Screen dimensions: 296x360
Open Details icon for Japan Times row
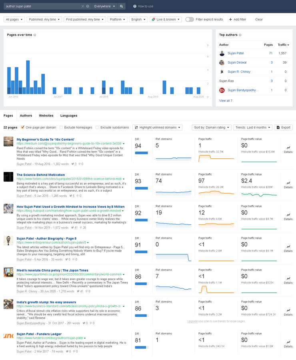point(288,278)
